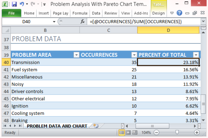Minimize the ribbon with the heart-shaped caret icon
This screenshot has height=138, width=208.
pyautogui.click(x=172, y=13)
